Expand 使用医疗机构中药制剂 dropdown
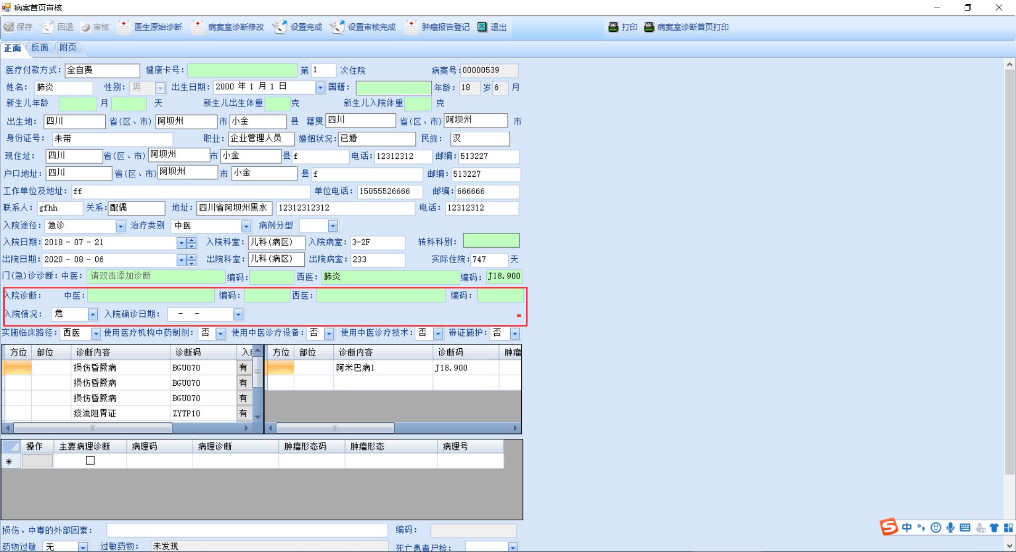 221,333
